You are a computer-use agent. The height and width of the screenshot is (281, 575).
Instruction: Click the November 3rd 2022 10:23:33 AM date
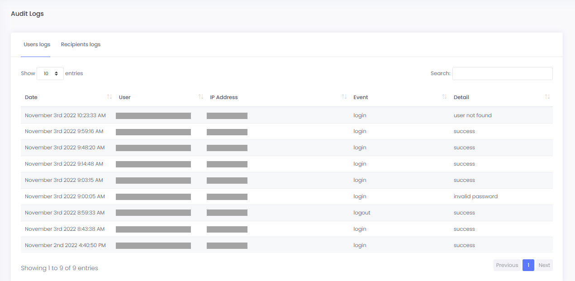tap(65, 115)
